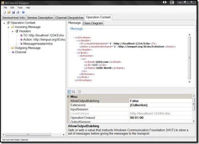The width and height of the screenshot is (199, 144).
Task: Select the LocalAddress property row
Action: tap(131, 114)
